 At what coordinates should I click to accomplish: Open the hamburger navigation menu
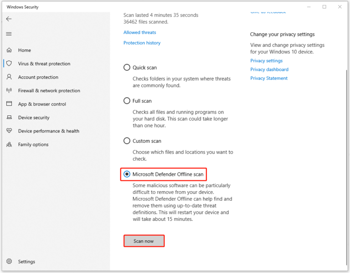(x=9, y=34)
